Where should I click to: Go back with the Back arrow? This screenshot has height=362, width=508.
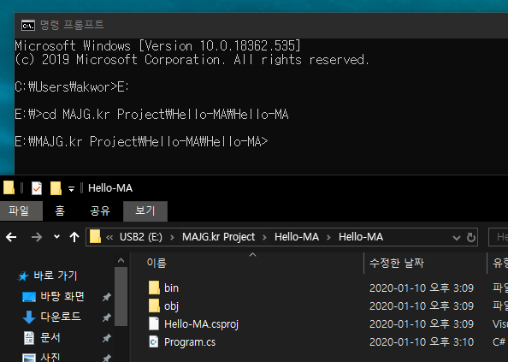pyautogui.click(x=11, y=237)
